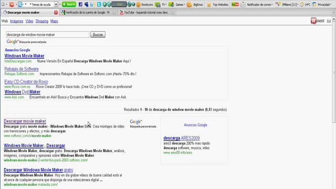Image resolution: width=336 pixels, height=189 pixels.
Task: Open Windows Dvd Maker ad link
Action: (x=22, y=92)
